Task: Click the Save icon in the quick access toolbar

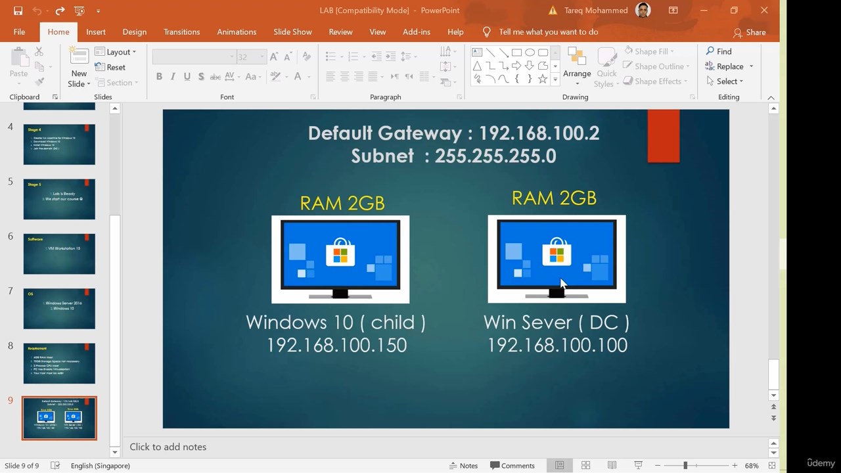Action: tap(18, 11)
